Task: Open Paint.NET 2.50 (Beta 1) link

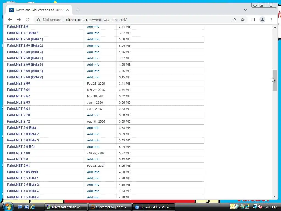Action: [25, 39]
